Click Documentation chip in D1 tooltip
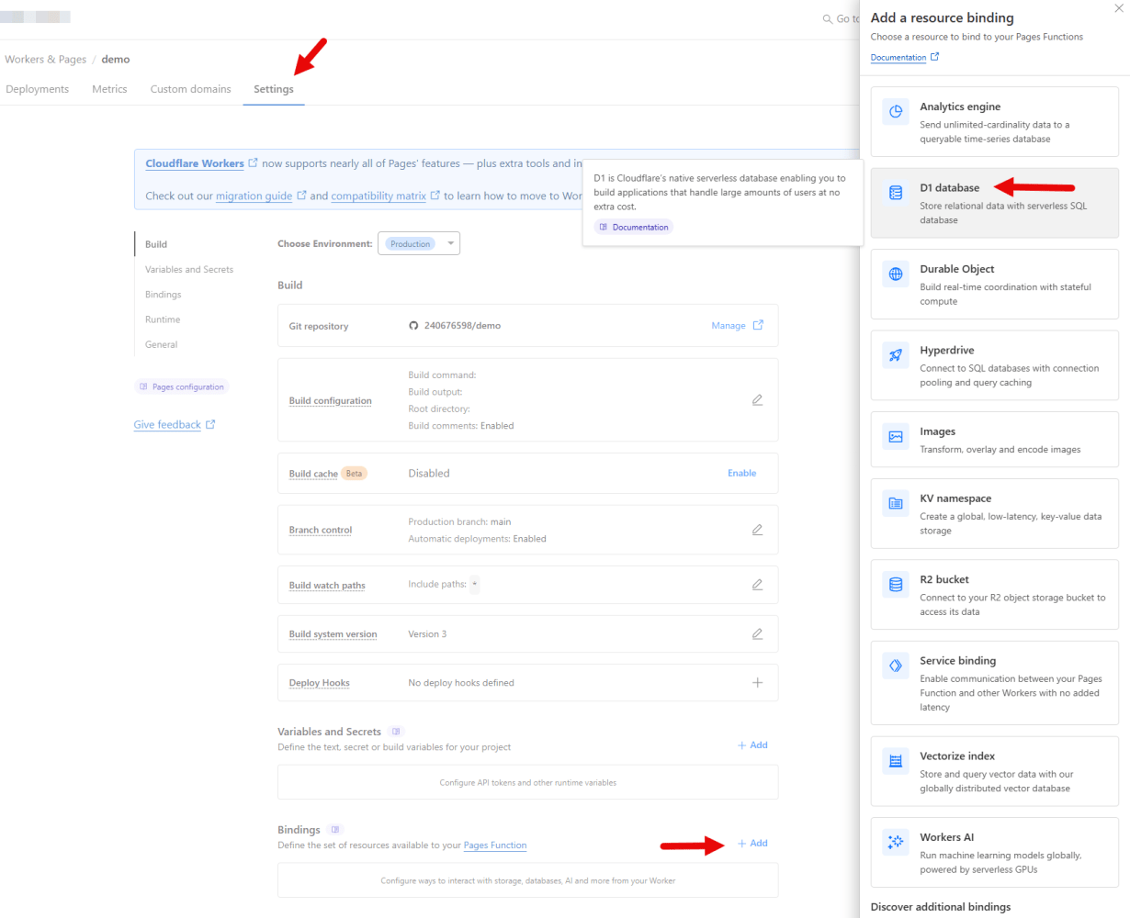Screen dimensions: 1130x918 click(x=633, y=227)
